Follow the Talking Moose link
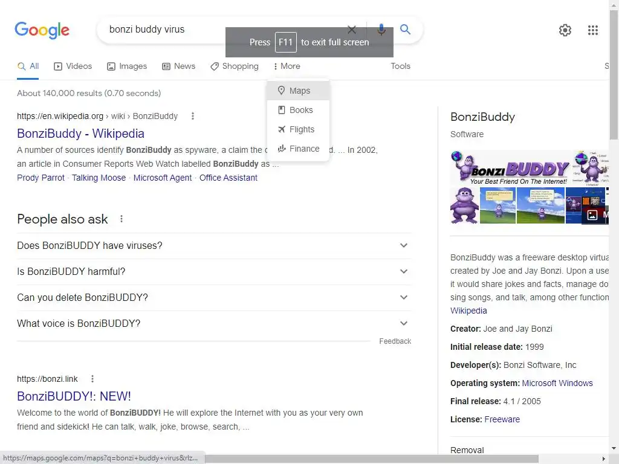The width and height of the screenshot is (619, 464). click(99, 178)
